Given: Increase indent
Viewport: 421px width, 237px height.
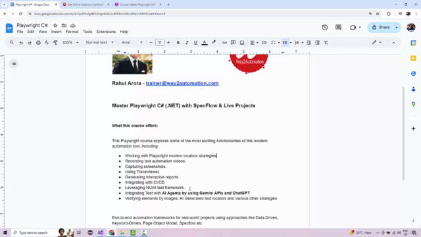Looking at the screenshot, I should coord(317,42).
